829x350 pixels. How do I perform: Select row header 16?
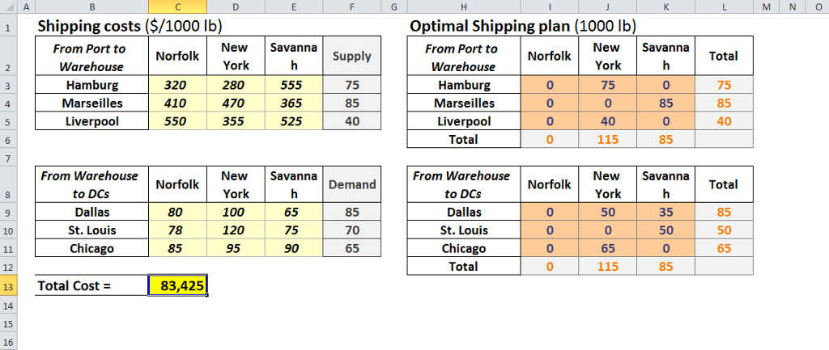[7, 343]
